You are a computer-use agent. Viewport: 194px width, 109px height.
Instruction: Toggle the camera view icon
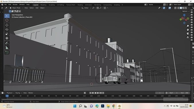(188, 34)
